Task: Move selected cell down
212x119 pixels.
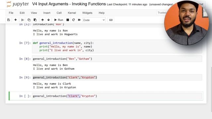Action: (49, 20)
